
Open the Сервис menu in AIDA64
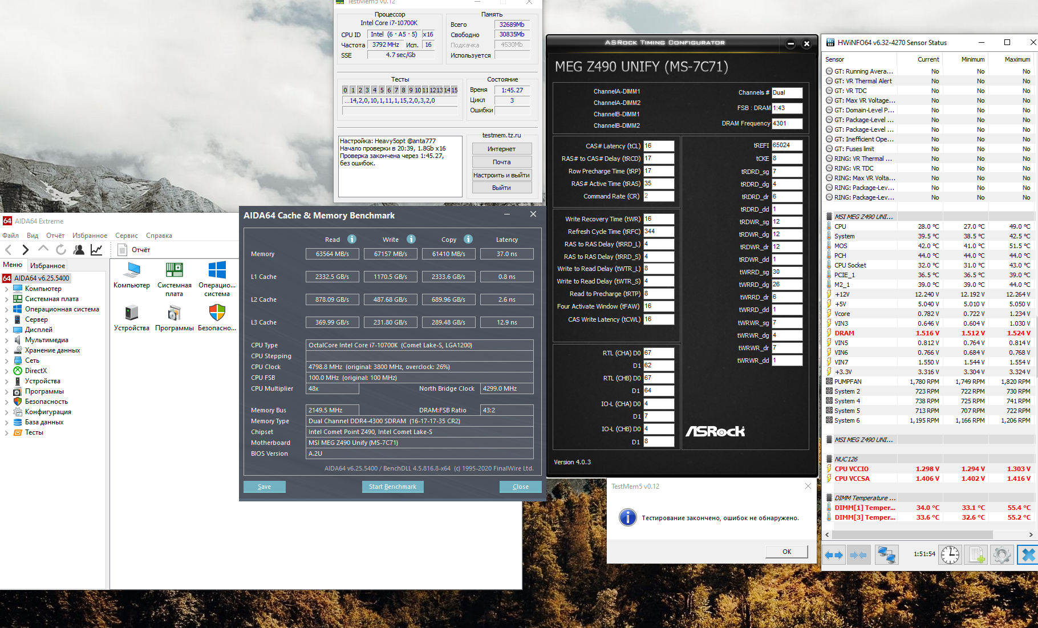pyautogui.click(x=127, y=236)
